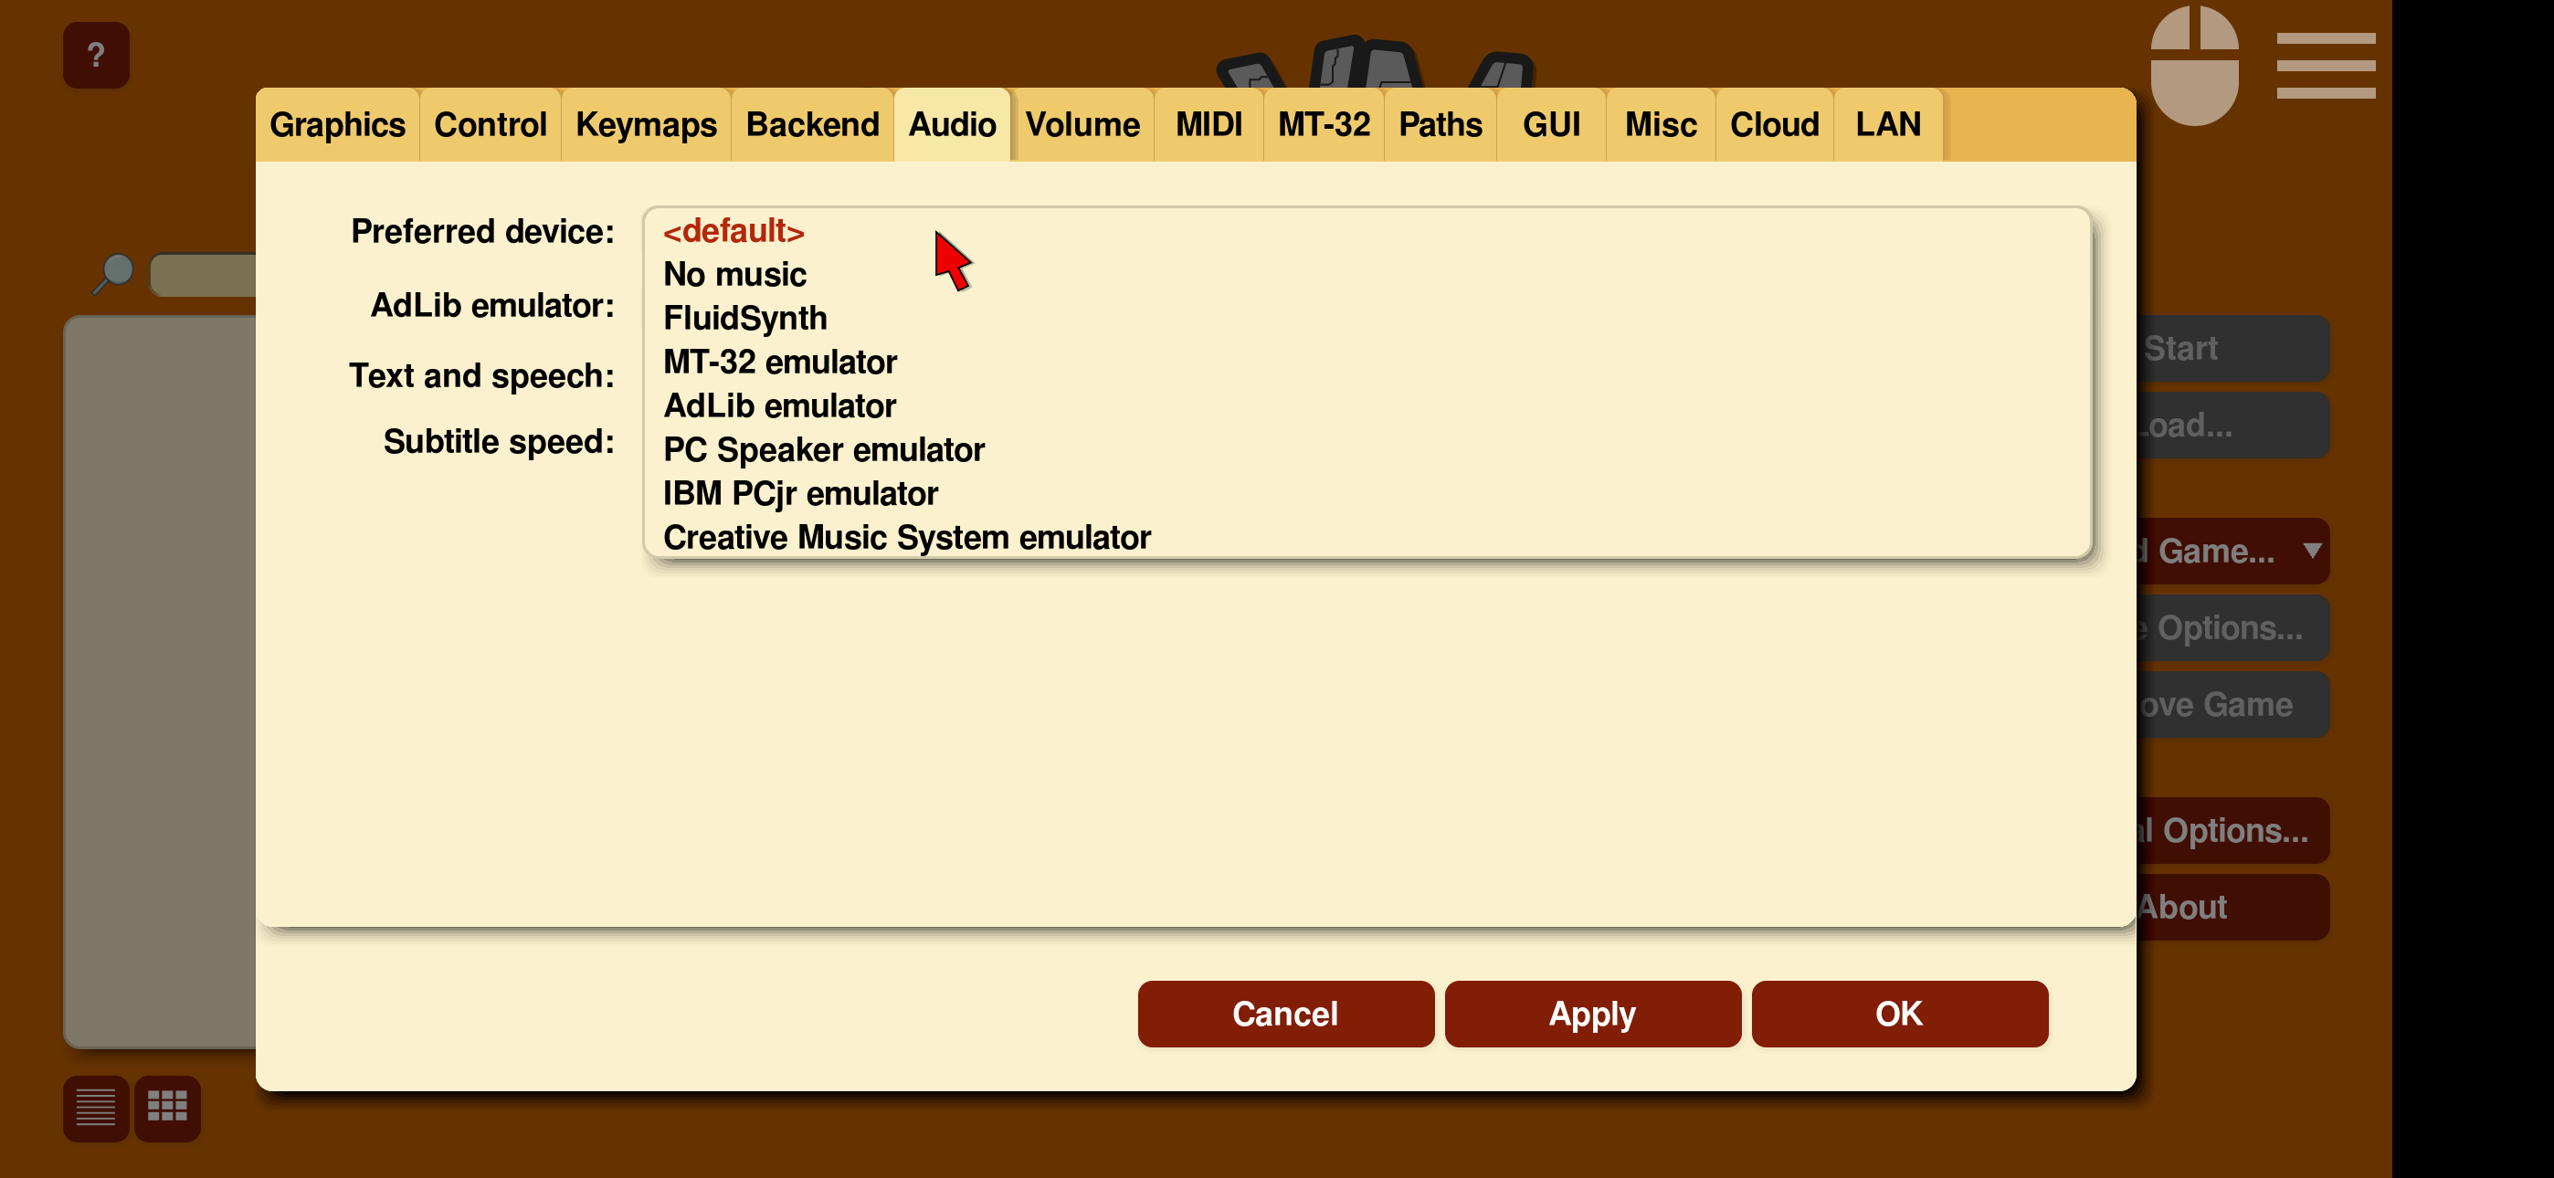Screen dimensions: 2554x1178
Task: Open the hamburger menu icon
Action: [2325, 66]
